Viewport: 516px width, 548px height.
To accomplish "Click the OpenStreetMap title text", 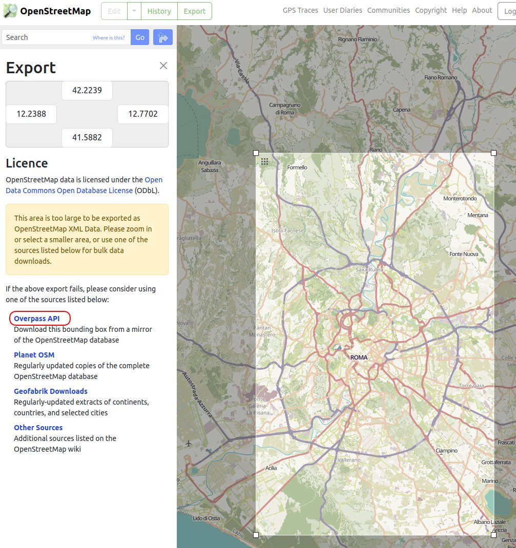I will point(55,11).
